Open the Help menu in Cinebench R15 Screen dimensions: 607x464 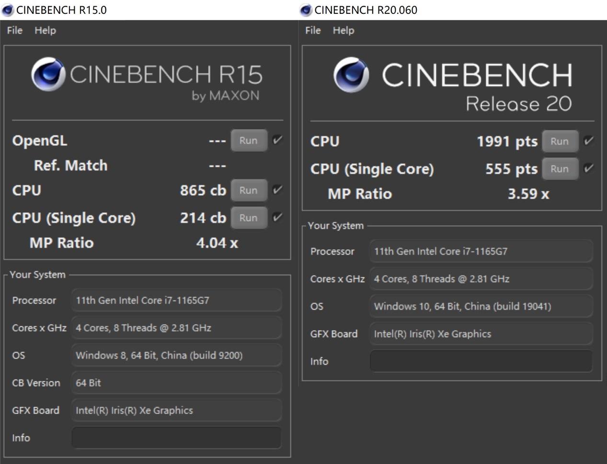pos(45,30)
